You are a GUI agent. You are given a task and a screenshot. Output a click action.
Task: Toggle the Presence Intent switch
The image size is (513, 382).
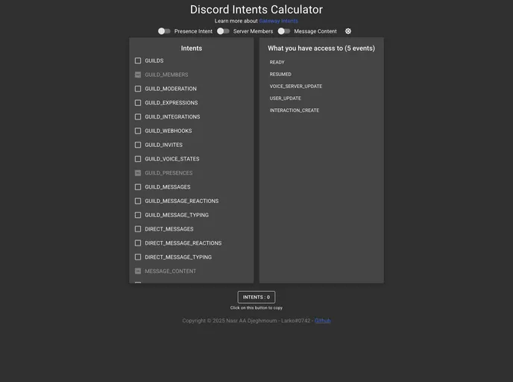[x=164, y=31]
